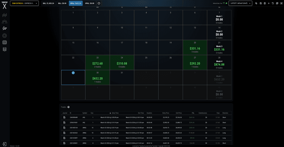Open settings gear in the sidebar
The width and height of the screenshot is (284, 147).
click(x=4, y=36)
